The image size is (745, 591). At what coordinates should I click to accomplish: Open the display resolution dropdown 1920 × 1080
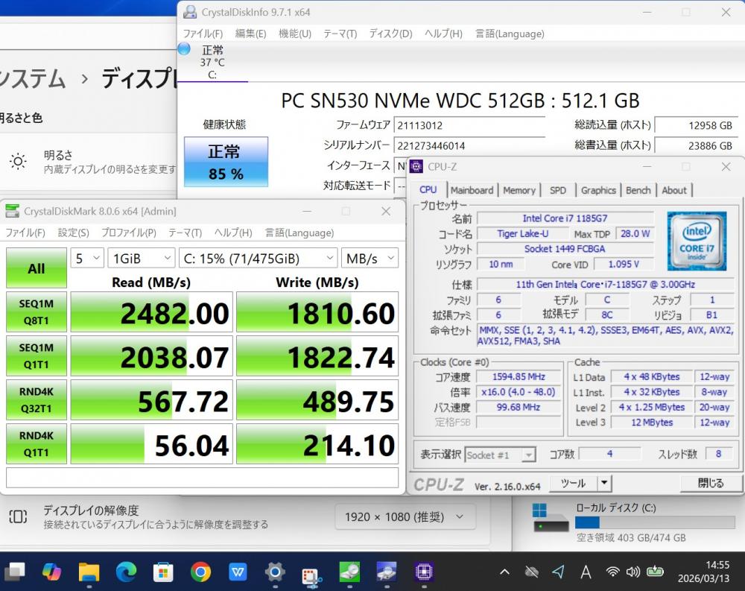[x=405, y=516]
